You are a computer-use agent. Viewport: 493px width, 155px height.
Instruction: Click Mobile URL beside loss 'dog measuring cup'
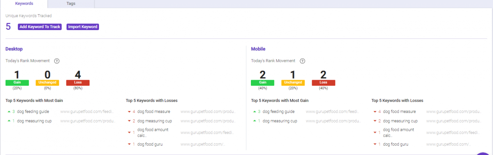click(x=454, y=121)
